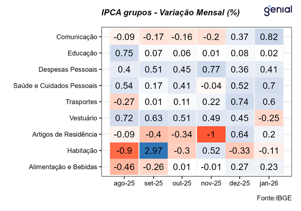Click the -0.46 Alimentação e Bebidas cell
This screenshot has height=211, width=301.
[x=124, y=167]
